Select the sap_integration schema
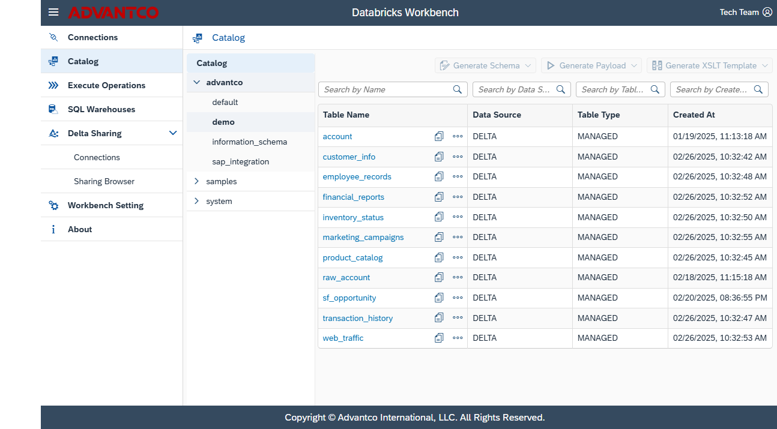The width and height of the screenshot is (777, 429). click(251, 161)
